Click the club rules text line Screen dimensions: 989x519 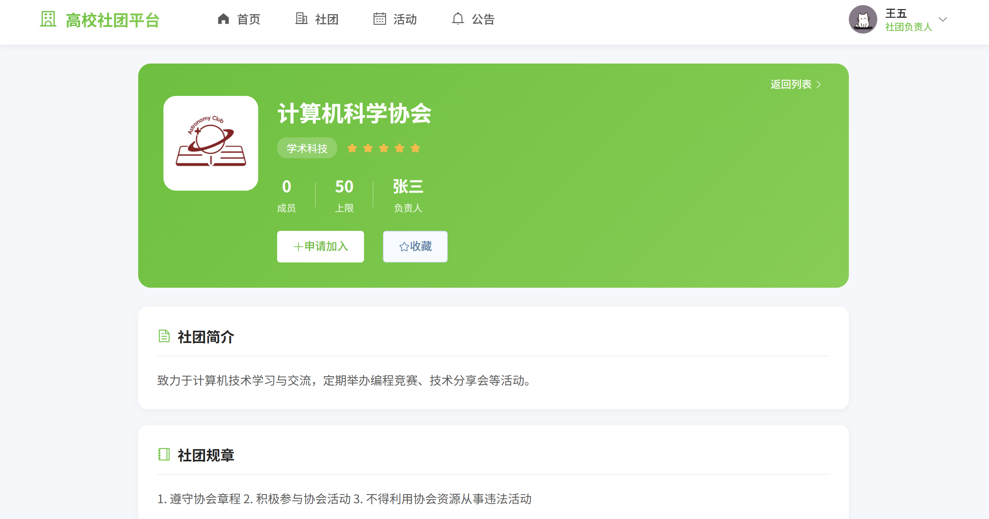pos(345,499)
